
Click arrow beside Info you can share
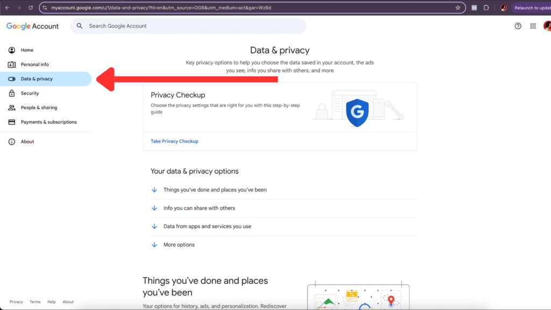pyautogui.click(x=154, y=208)
